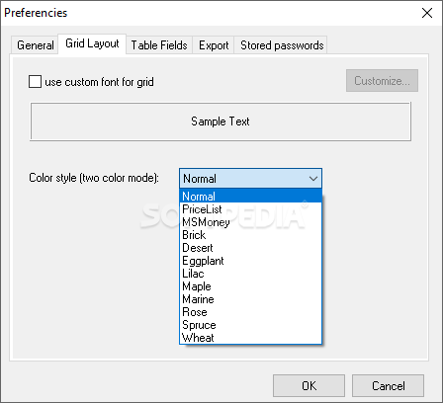Screen dimensions: 443x403
Task: Choose the Rose color style
Action: [250, 312]
